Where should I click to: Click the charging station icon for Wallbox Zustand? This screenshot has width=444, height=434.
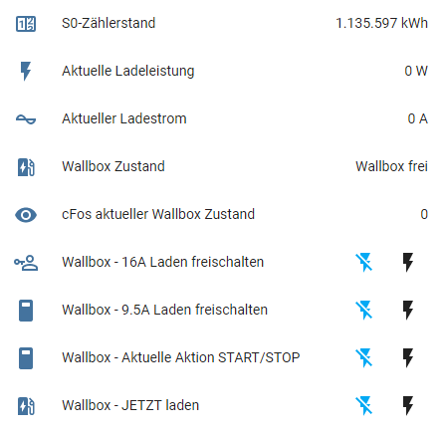[x=26, y=167]
